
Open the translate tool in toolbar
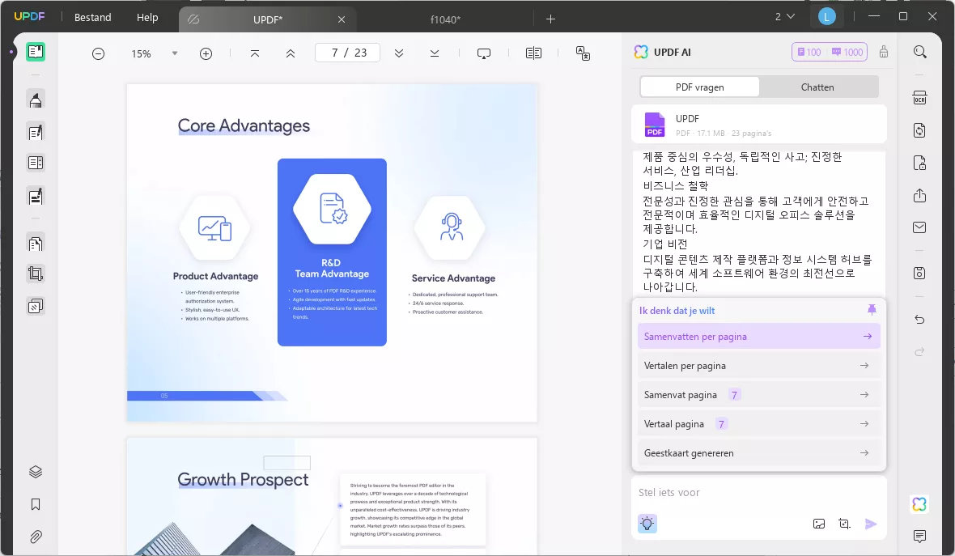click(x=583, y=53)
